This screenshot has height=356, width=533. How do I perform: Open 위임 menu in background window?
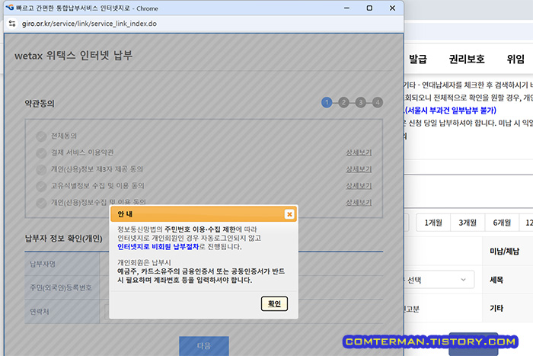point(515,59)
